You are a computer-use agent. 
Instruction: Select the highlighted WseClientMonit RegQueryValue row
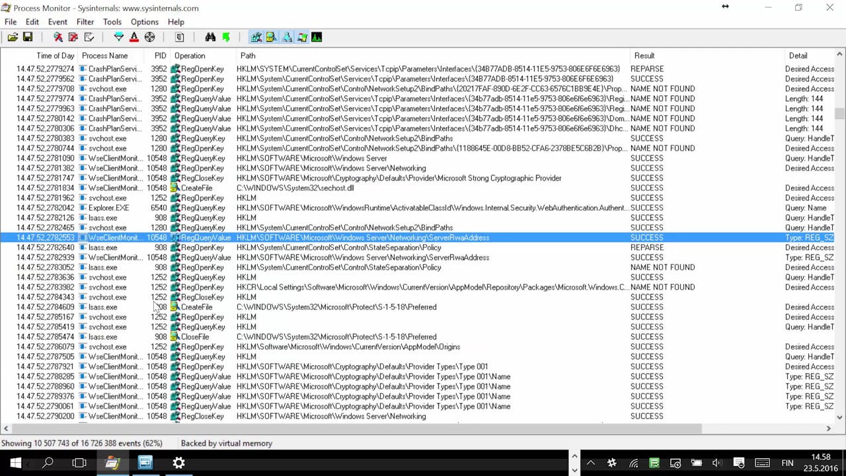point(264,237)
